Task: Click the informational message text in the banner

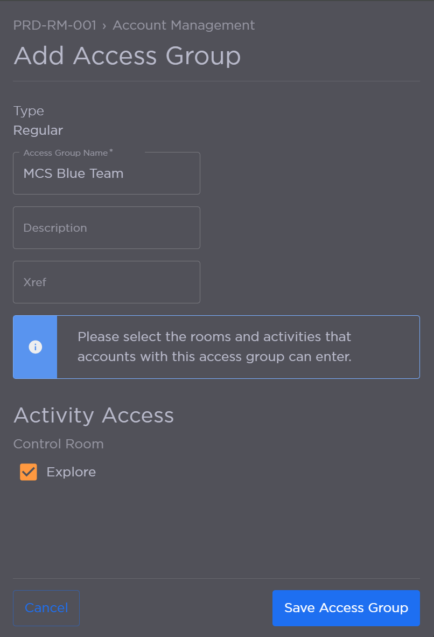Action: click(x=214, y=347)
